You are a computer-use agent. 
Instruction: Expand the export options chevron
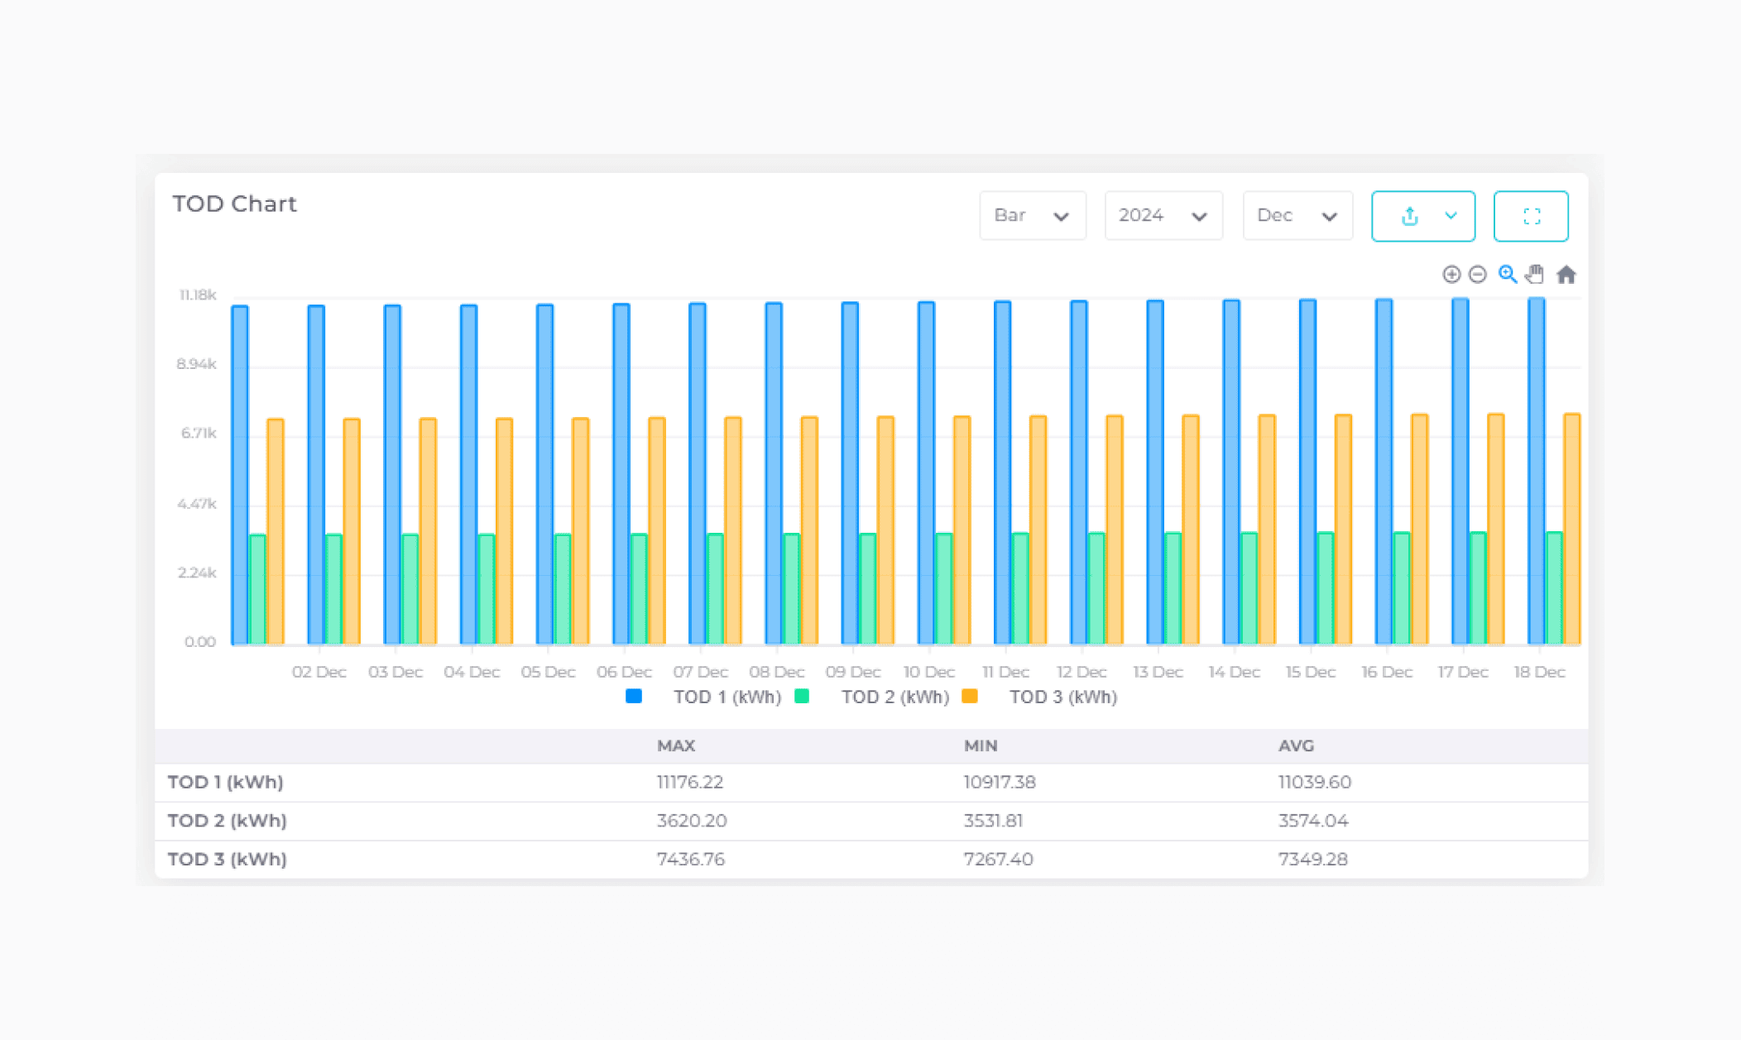point(1451,216)
